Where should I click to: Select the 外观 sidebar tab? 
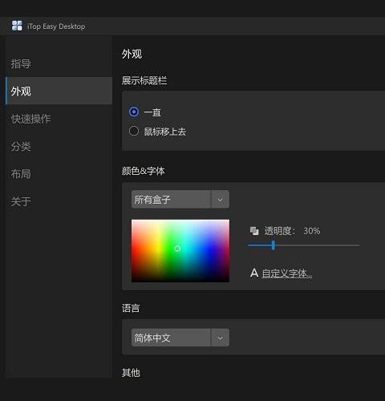(59, 91)
